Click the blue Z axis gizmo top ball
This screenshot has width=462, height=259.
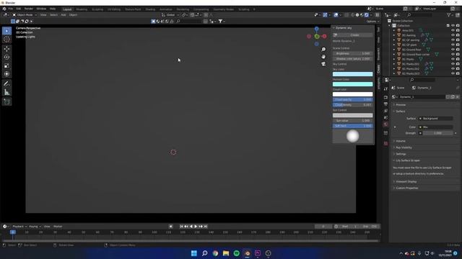pyautogui.click(x=316, y=29)
